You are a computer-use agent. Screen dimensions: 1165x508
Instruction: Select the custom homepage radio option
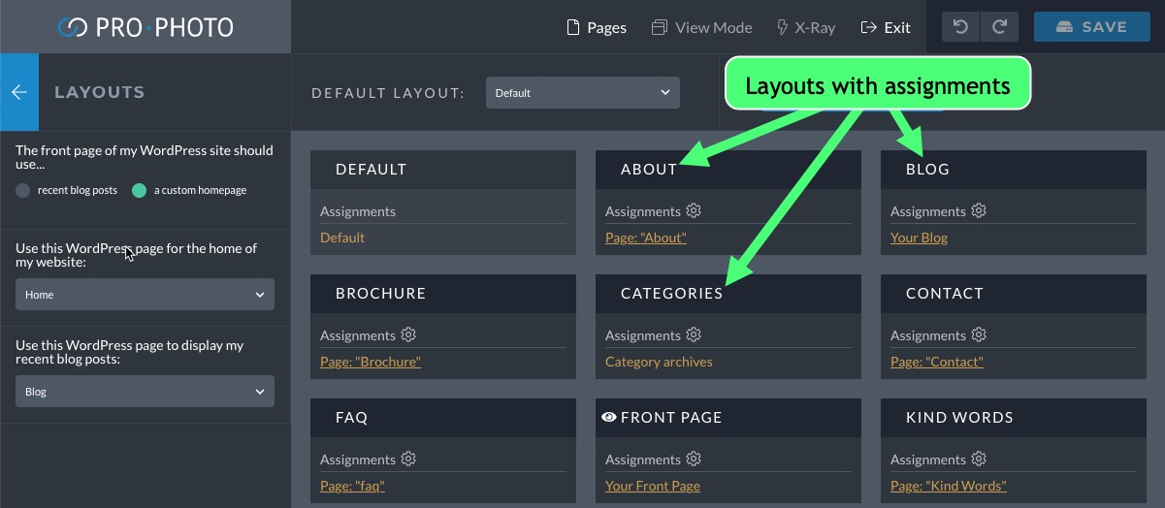[x=140, y=190]
